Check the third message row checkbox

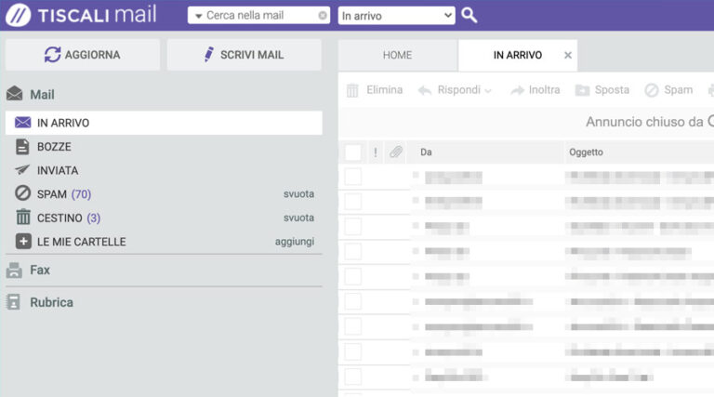(353, 226)
